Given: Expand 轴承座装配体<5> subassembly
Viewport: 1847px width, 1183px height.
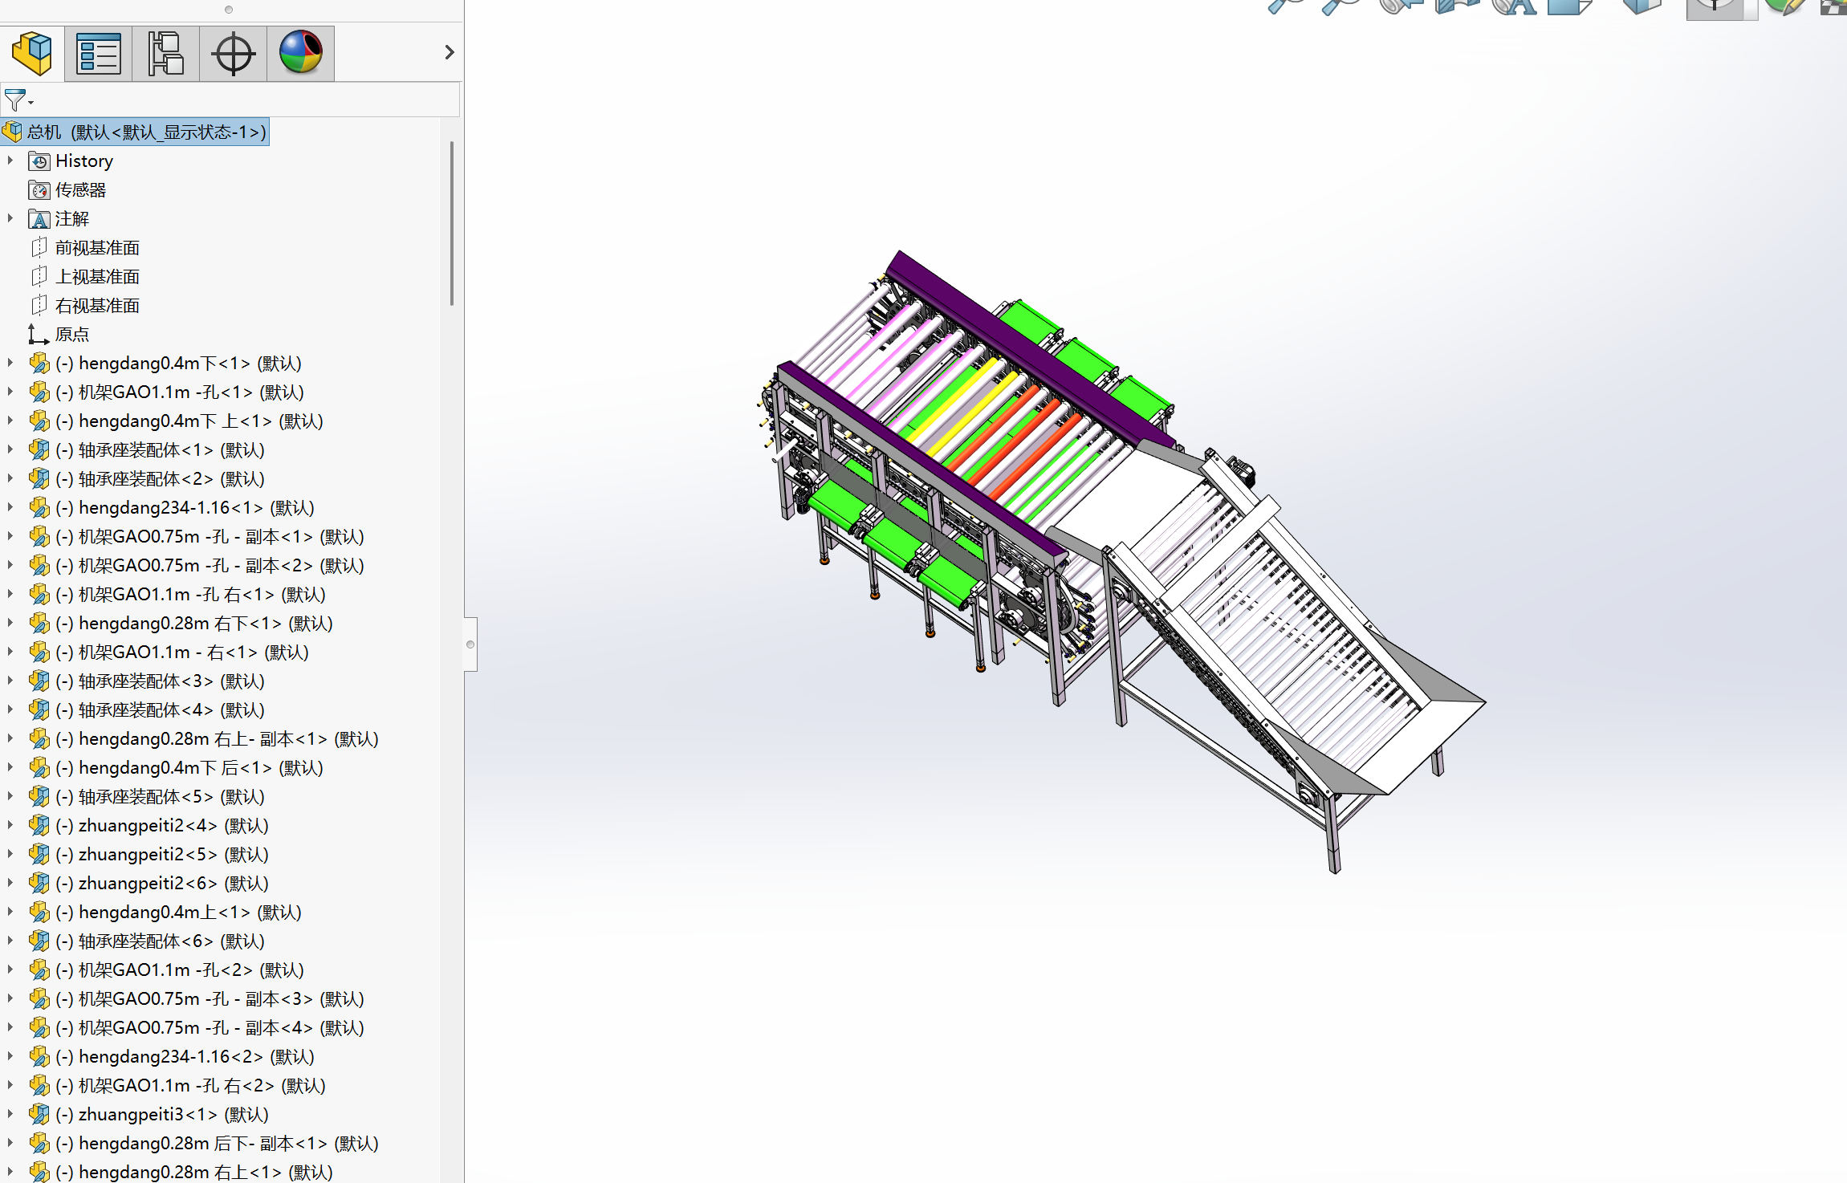Looking at the screenshot, I should [10, 796].
